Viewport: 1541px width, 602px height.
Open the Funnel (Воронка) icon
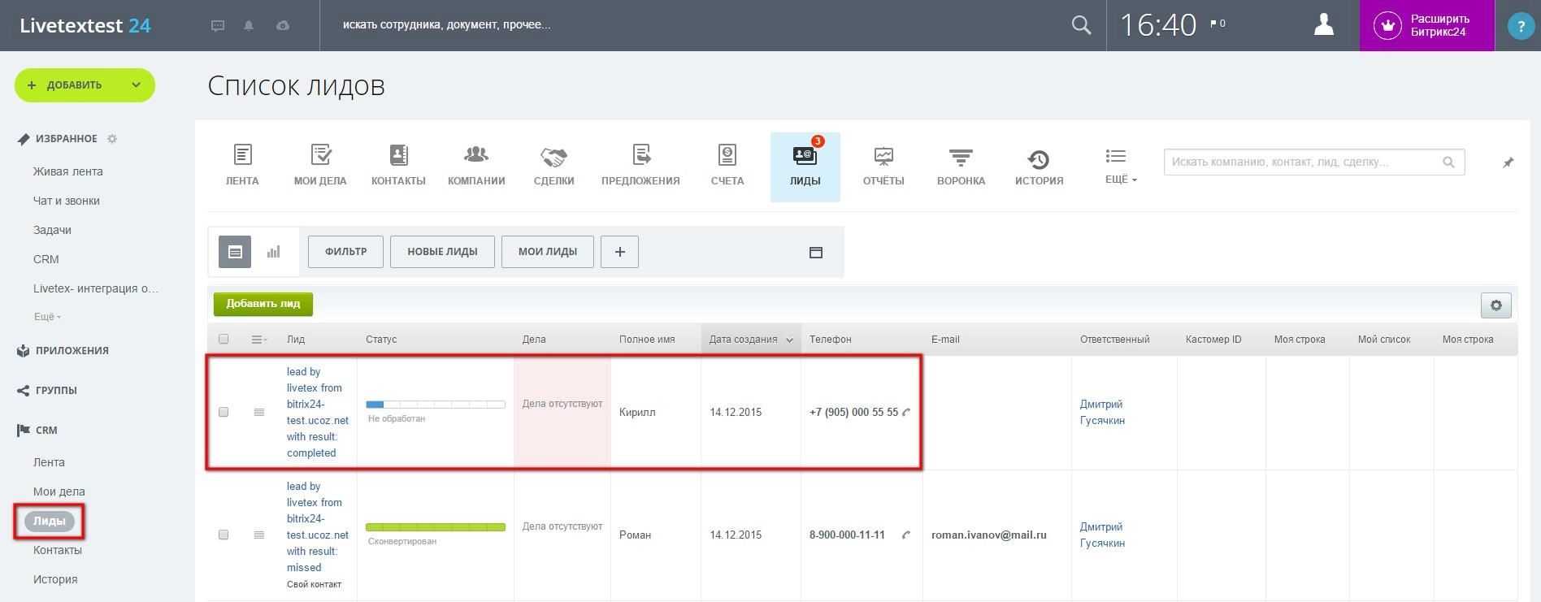tap(961, 156)
